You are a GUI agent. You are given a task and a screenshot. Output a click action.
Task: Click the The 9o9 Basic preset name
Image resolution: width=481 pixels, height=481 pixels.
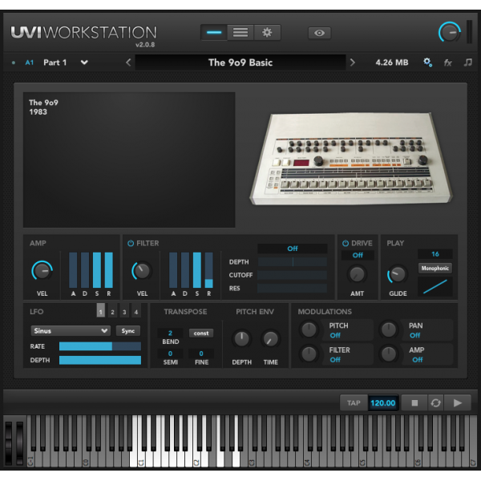240,63
